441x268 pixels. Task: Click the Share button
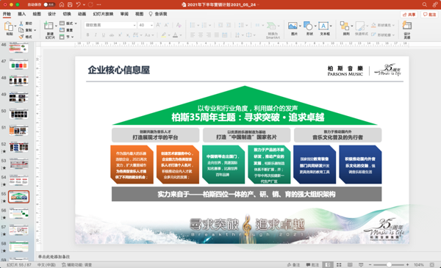(x=409, y=15)
